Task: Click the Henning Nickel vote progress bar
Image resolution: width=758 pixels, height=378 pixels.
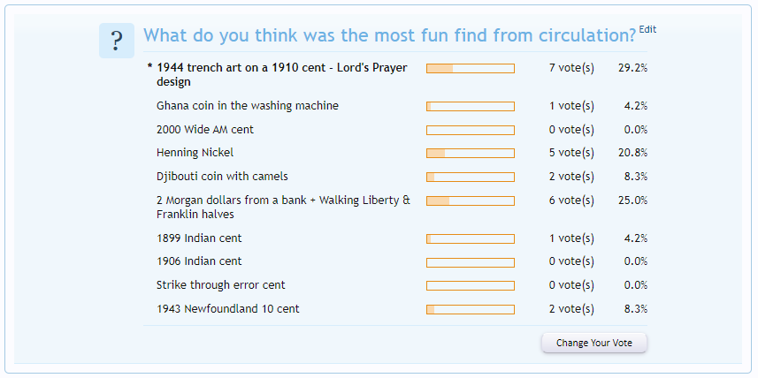Action: pyautogui.click(x=471, y=153)
